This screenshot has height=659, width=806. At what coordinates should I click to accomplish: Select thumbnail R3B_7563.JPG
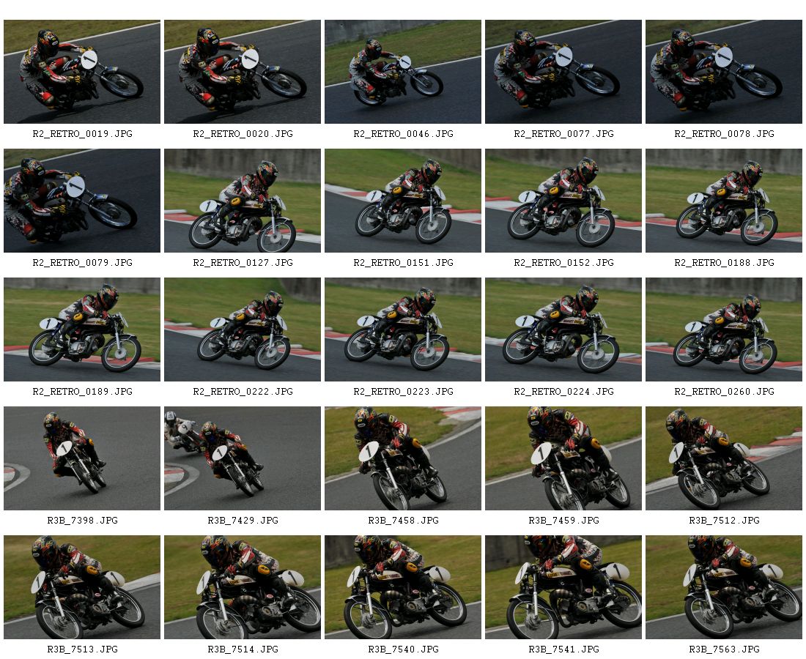(x=724, y=587)
